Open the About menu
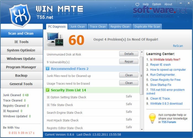The image size is (193, 138). click(x=168, y=4)
